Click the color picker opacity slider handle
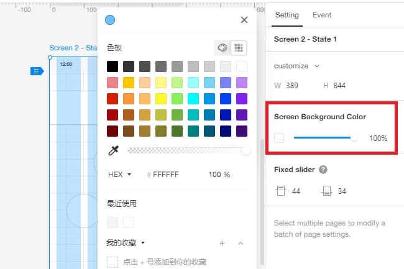The height and width of the screenshot is (269, 404). pos(246,150)
